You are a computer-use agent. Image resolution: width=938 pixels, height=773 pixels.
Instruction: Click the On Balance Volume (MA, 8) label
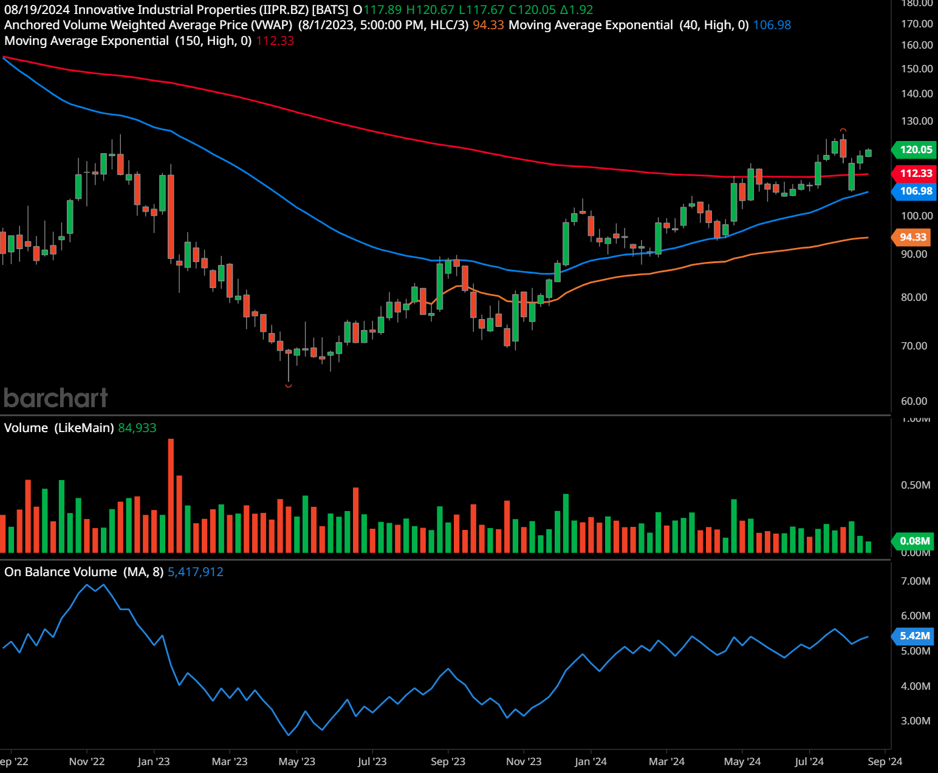[84, 572]
